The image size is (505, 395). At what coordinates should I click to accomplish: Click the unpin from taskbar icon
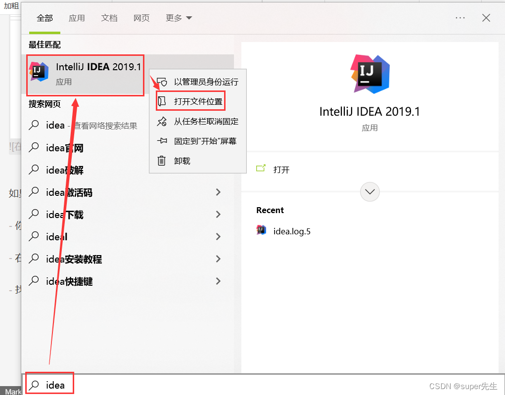tap(162, 121)
